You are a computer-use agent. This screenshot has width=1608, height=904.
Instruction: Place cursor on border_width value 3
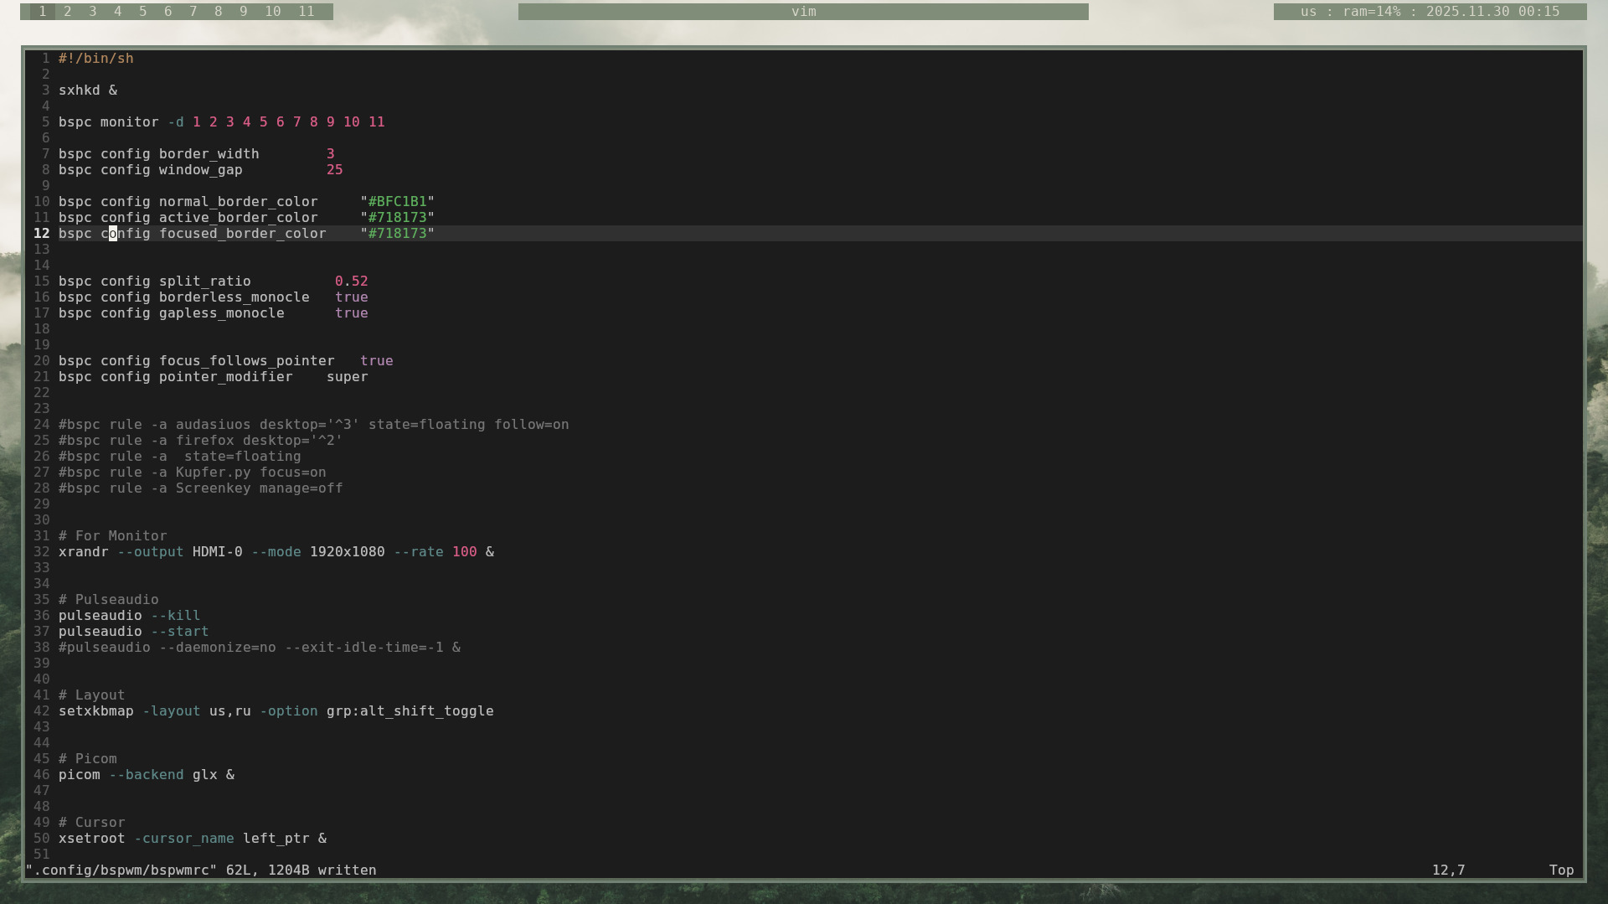point(330,154)
